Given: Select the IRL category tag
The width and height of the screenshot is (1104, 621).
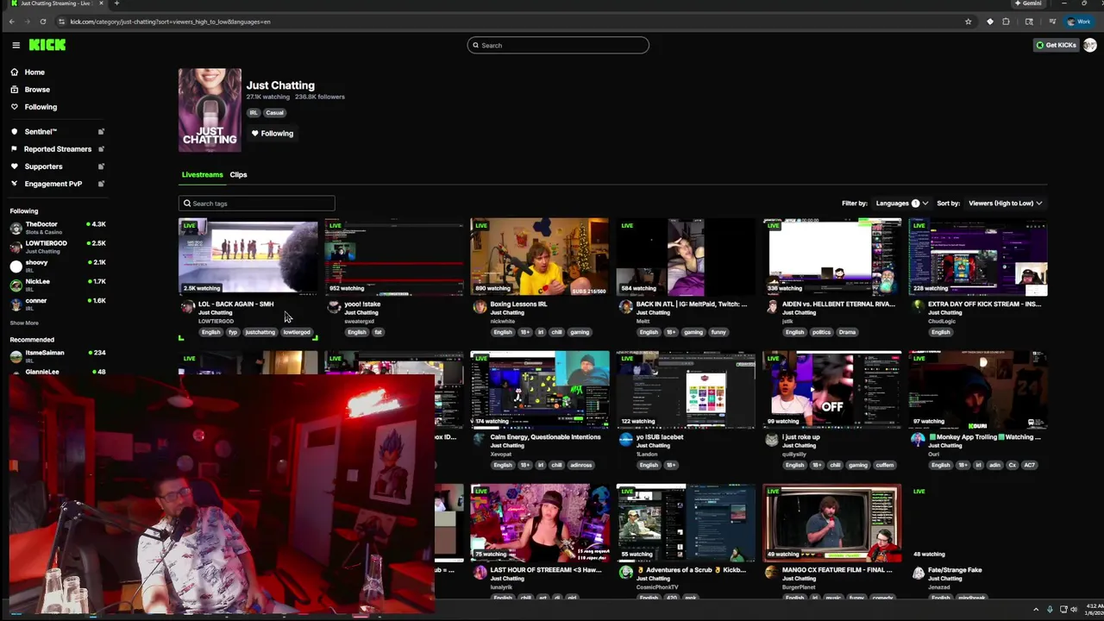Looking at the screenshot, I should tap(254, 113).
